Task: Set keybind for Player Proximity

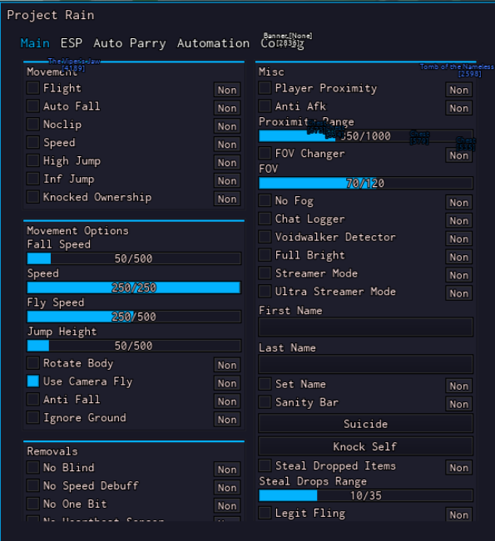Action: (x=458, y=90)
